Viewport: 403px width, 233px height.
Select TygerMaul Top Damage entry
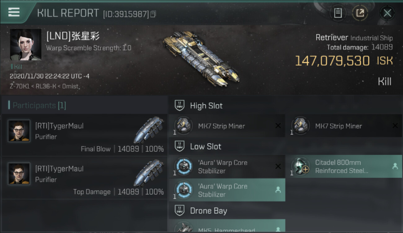(85, 177)
